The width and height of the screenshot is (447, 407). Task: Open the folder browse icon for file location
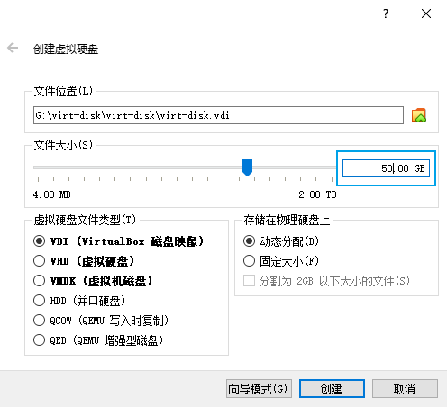coord(419,115)
